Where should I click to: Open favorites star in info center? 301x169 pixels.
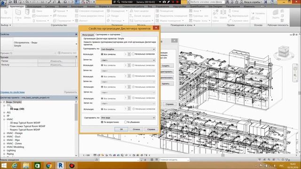click(237, 2)
